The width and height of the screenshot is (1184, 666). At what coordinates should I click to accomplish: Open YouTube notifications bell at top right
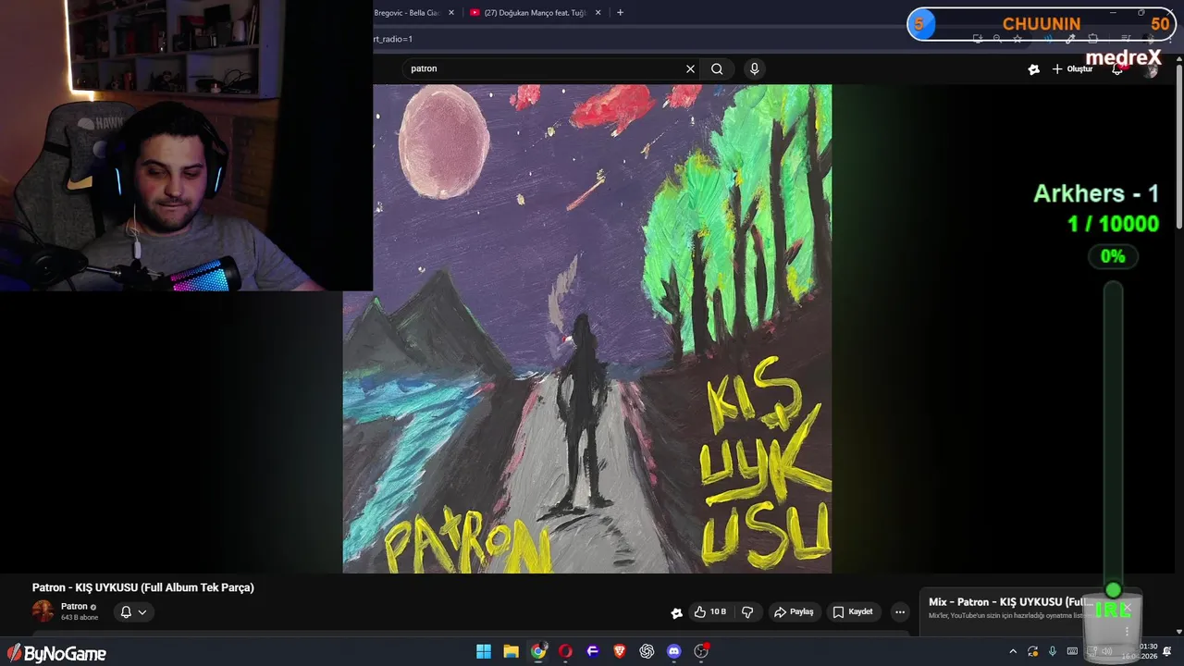[x=1117, y=69]
